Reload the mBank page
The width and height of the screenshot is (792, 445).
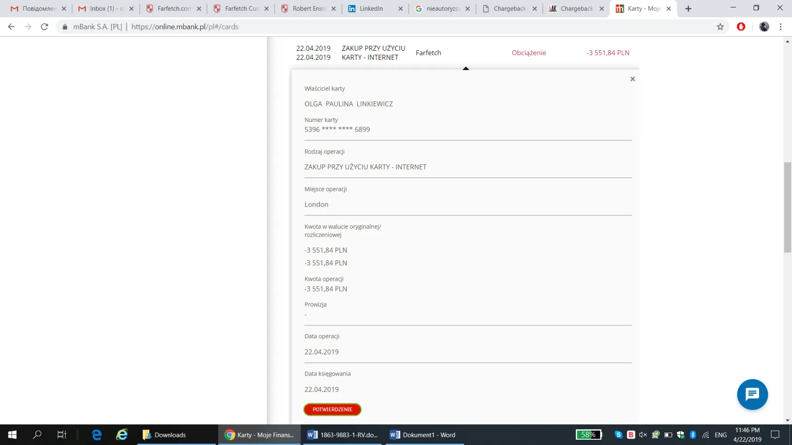44,27
